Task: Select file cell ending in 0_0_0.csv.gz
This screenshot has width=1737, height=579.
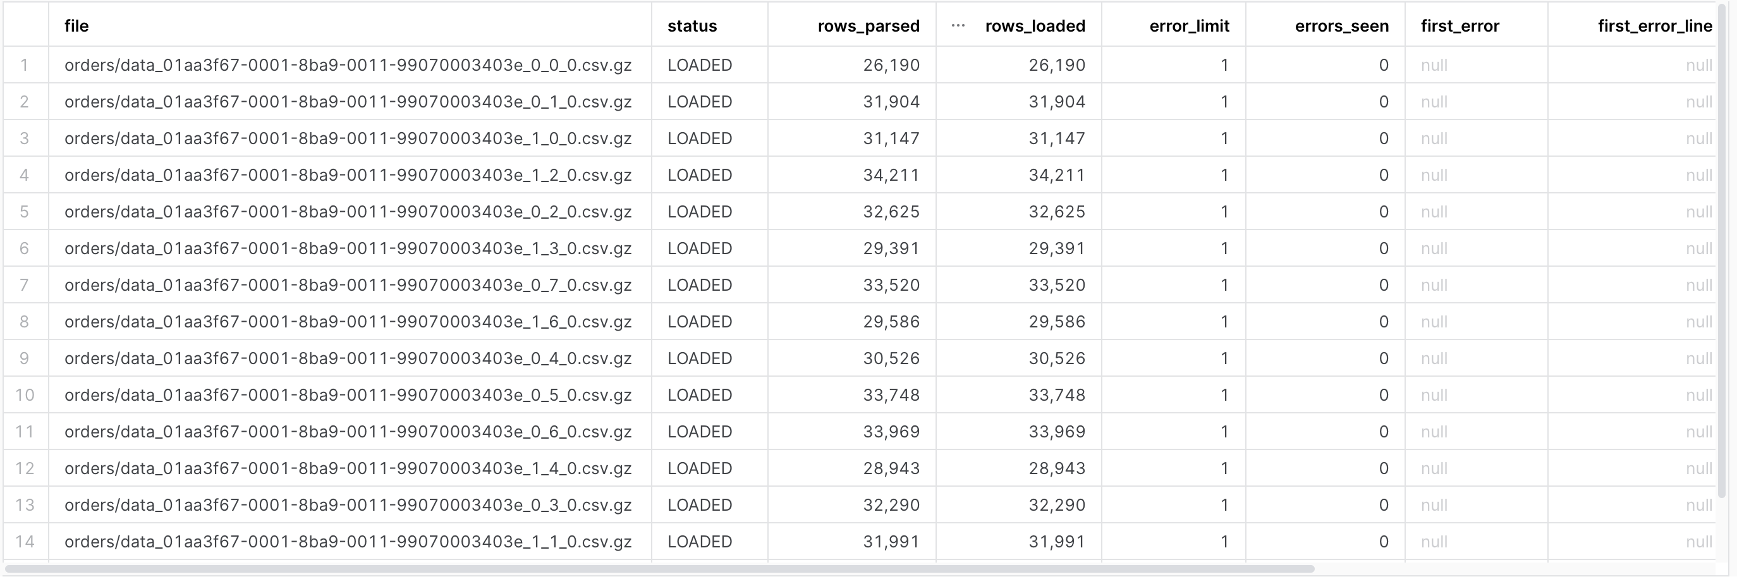Action: coord(348,64)
